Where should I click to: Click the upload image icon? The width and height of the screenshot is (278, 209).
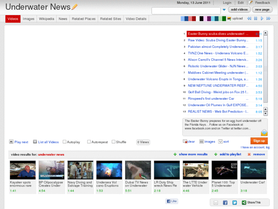(229, 18)
